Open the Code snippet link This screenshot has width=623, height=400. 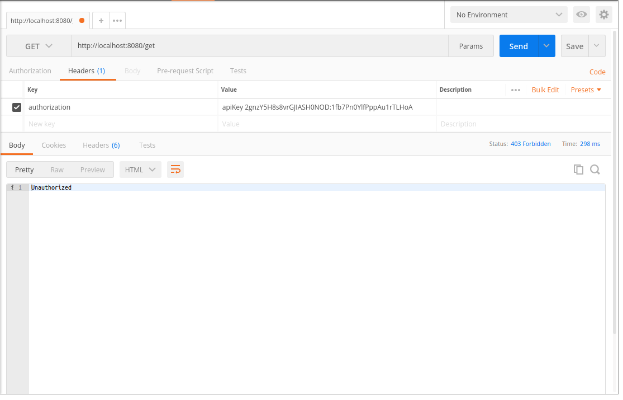click(x=597, y=72)
